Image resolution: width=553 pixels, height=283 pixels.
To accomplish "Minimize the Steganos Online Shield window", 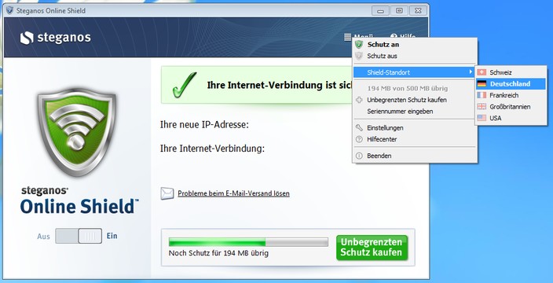I will [x=380, y=10].
